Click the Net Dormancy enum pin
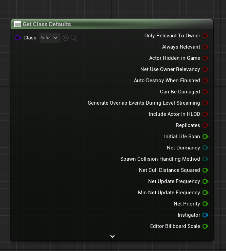This screenshot has width=226, height=251. coord(205,148)
